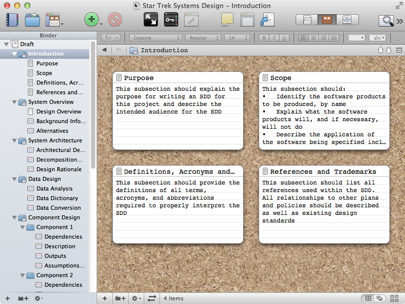Screen dimensions: 405x304
Task: Collapse the Component 2 folder
Action: pyautogui.click(x=22, y=275)
